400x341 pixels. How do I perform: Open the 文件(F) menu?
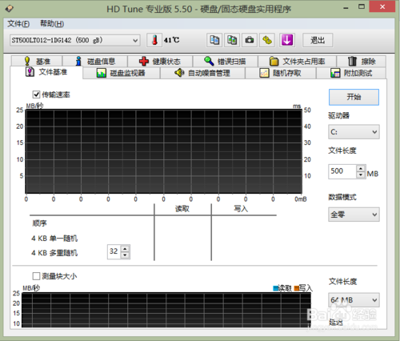click(18, 24)
